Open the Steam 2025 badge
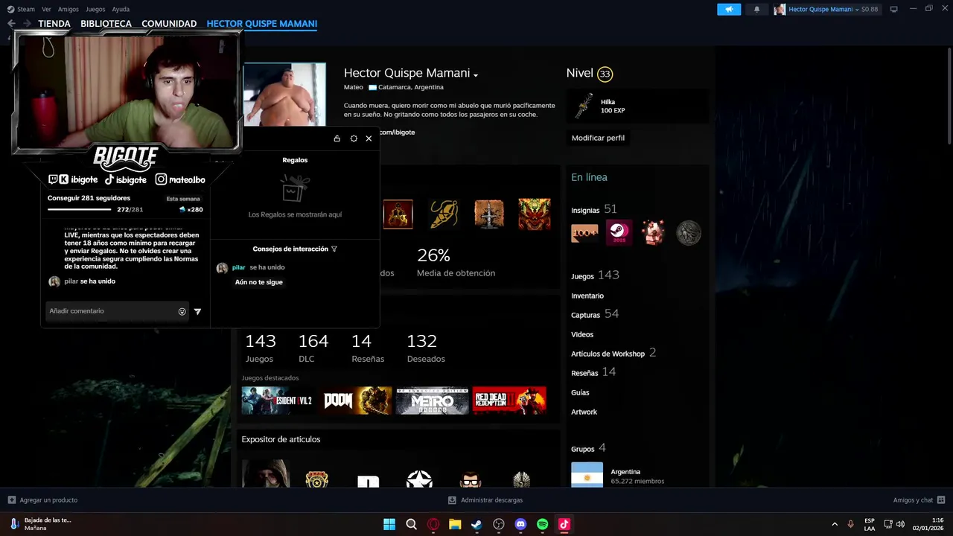Image resolution: width=953 pixels, height=536 pixels. click(619, 232)
